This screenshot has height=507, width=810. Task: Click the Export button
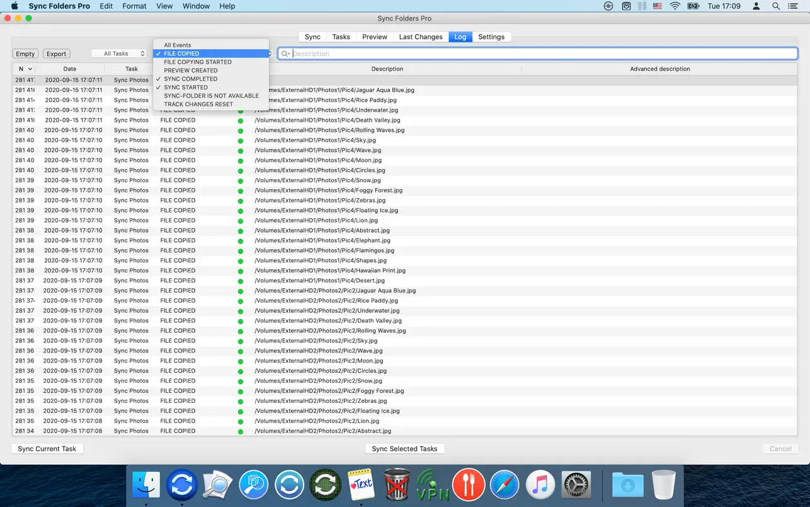[x=56, y=54]
